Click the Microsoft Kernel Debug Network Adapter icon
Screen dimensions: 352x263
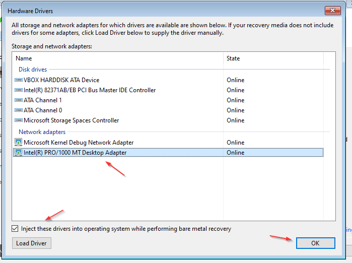click(x=19, y=143)
